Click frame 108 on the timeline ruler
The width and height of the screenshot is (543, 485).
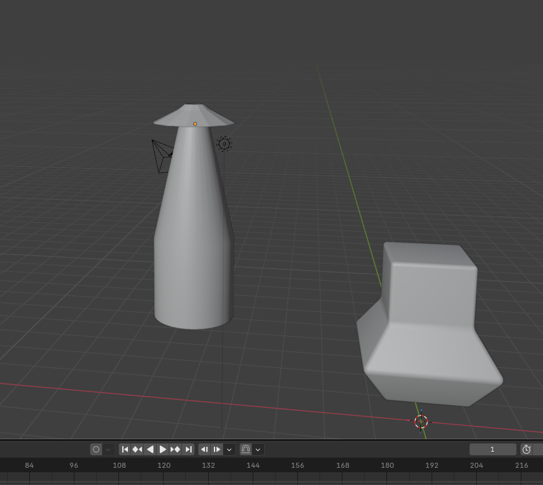(x=119, y=465)
